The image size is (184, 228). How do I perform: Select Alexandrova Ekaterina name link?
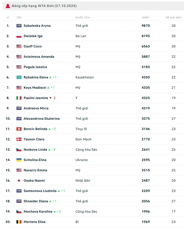[x=42, y=119]
